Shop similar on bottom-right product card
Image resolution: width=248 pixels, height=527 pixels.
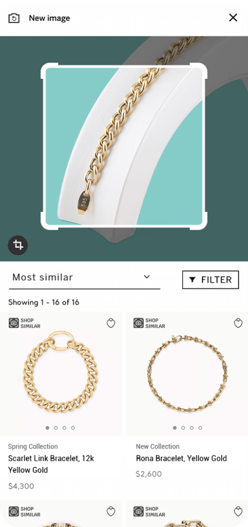click(x=149, y=512)
